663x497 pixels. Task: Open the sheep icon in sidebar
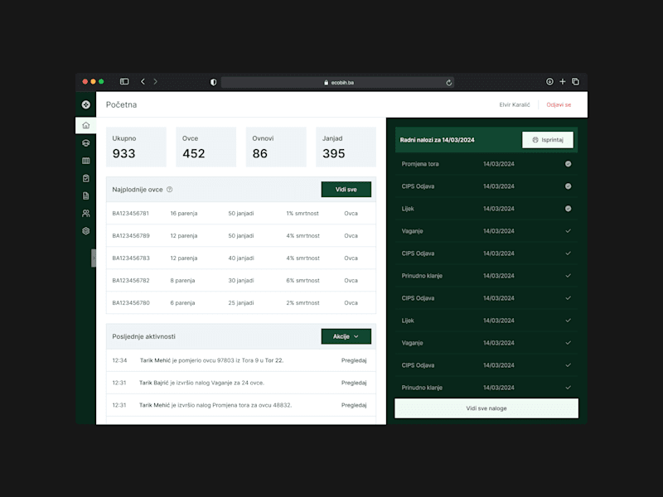(86, 142)
